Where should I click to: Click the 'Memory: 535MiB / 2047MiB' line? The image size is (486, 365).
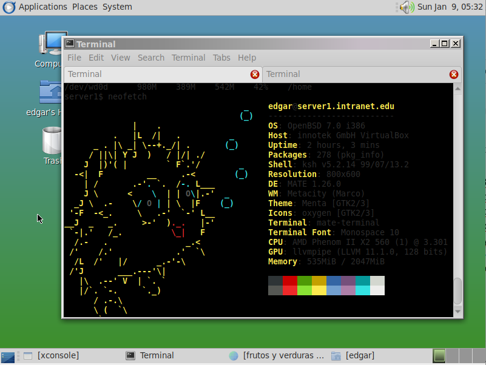point(326,261)
